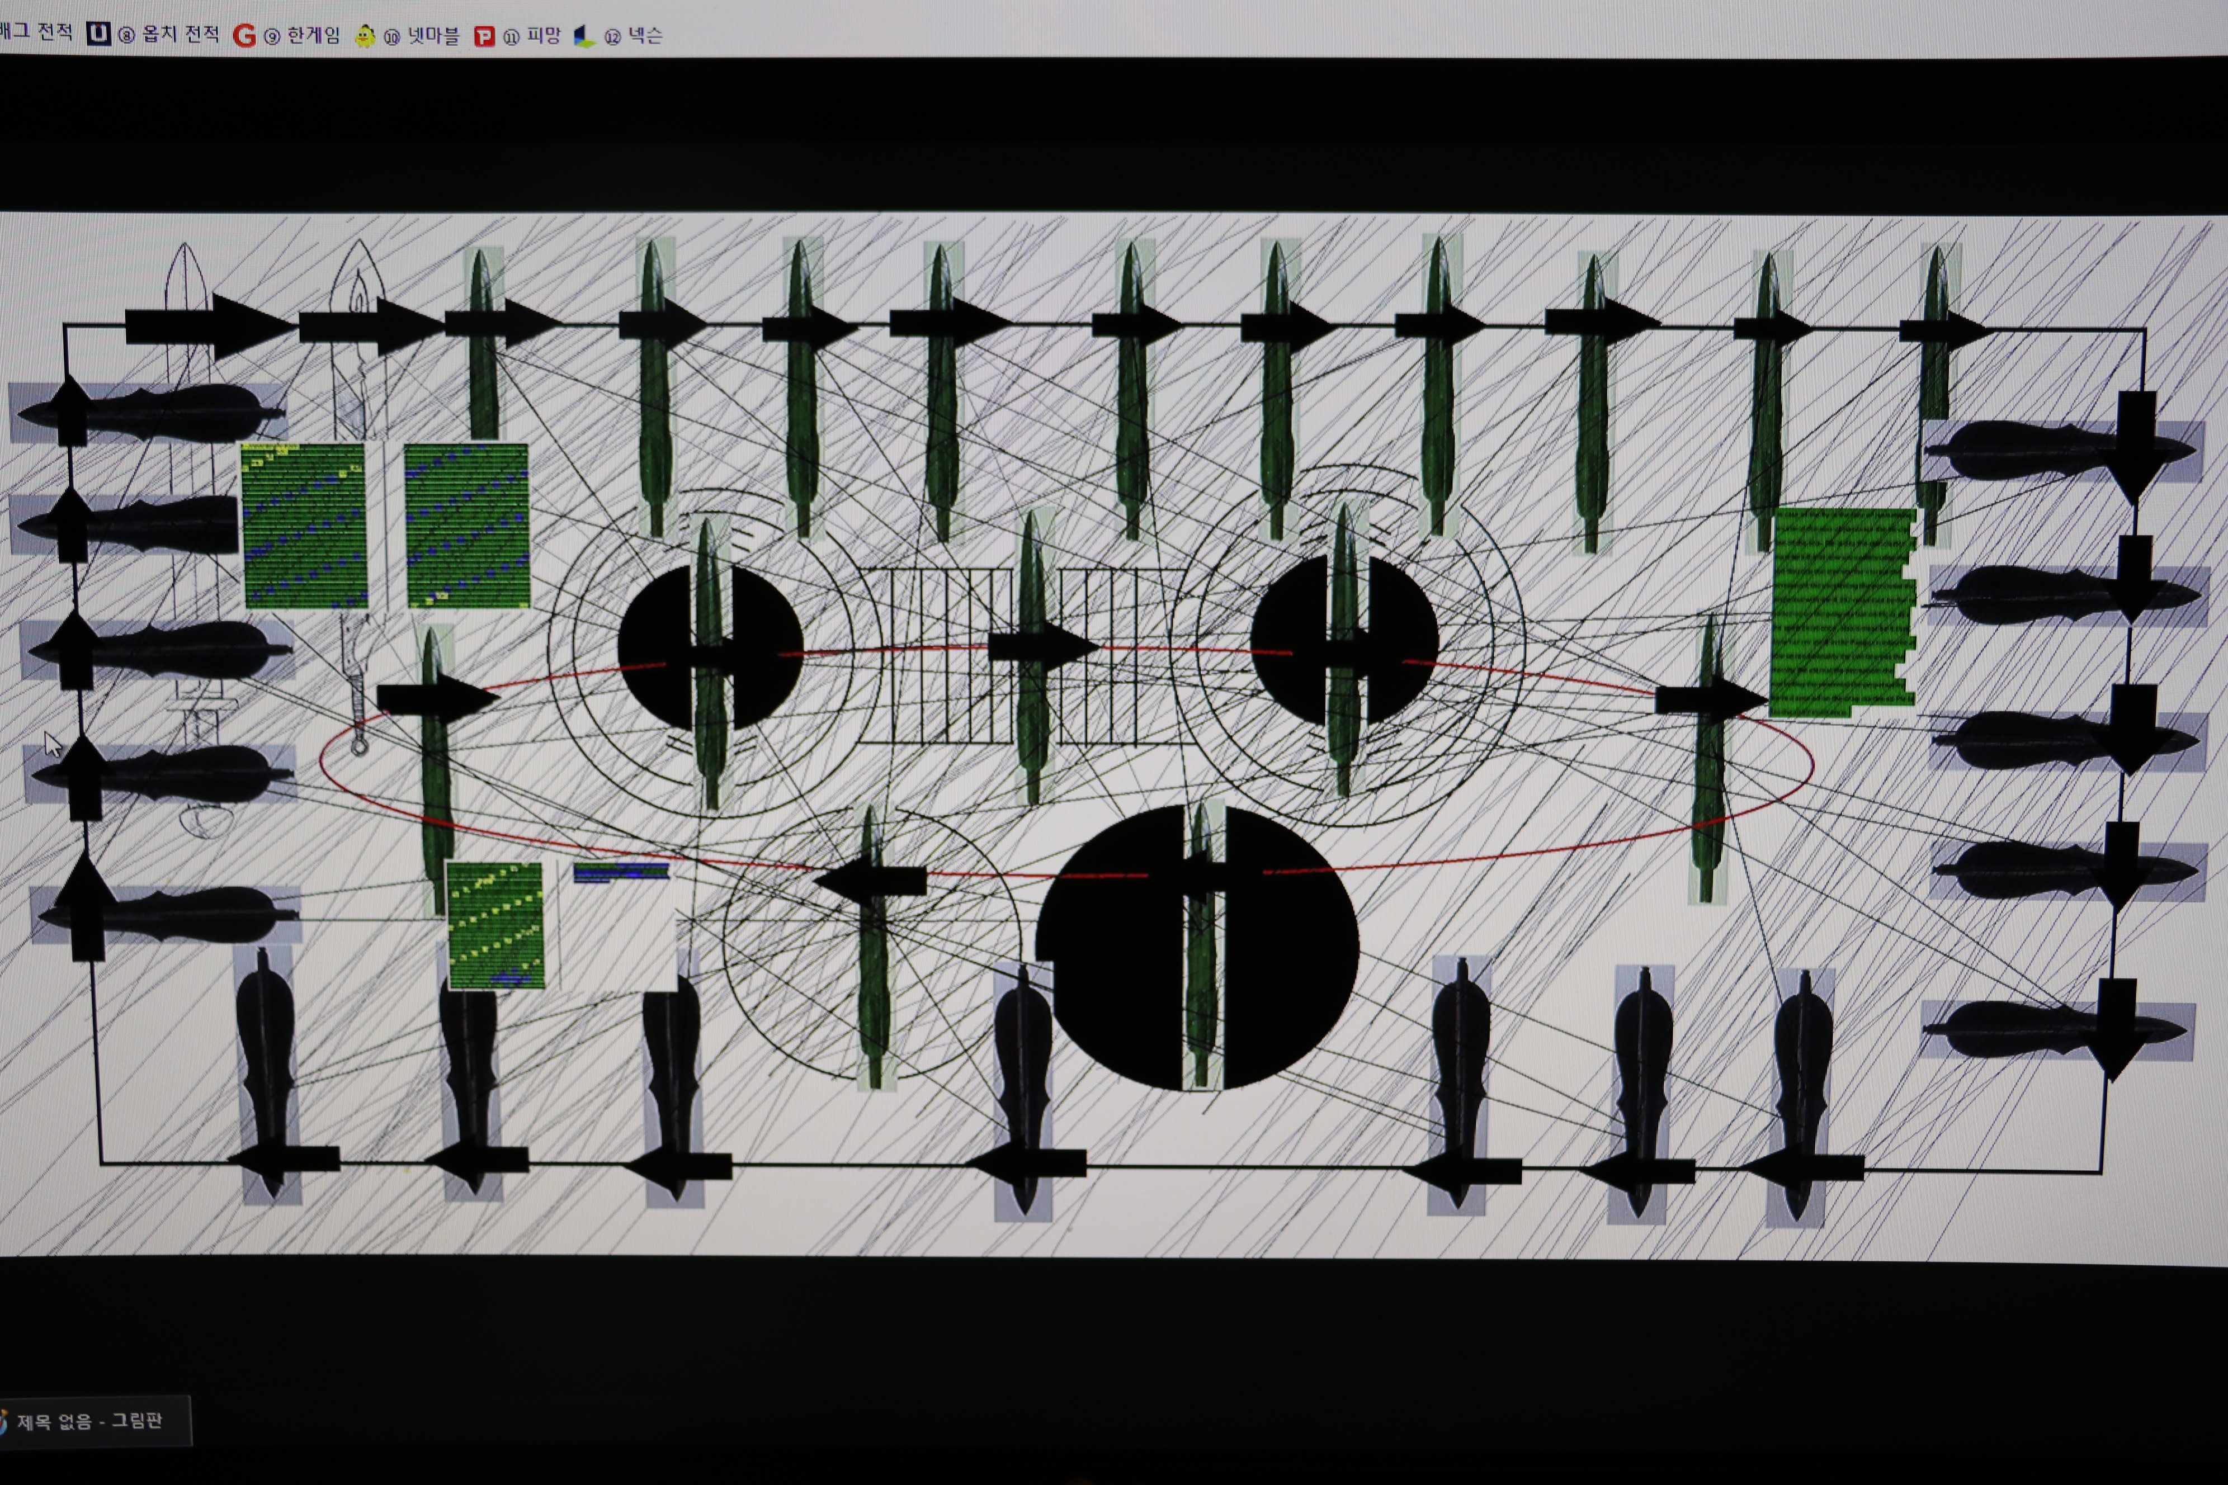The width and height of the screenshot is (2228, 1485).
Task: Click the green torn-edge text block on right
Action: [1838, 611]
